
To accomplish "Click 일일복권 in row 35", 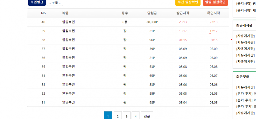I will pos(69,67).
